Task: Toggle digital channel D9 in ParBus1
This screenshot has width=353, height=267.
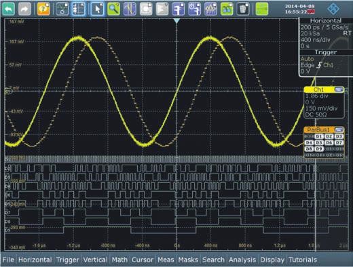Action: click(x=319, y=149)
